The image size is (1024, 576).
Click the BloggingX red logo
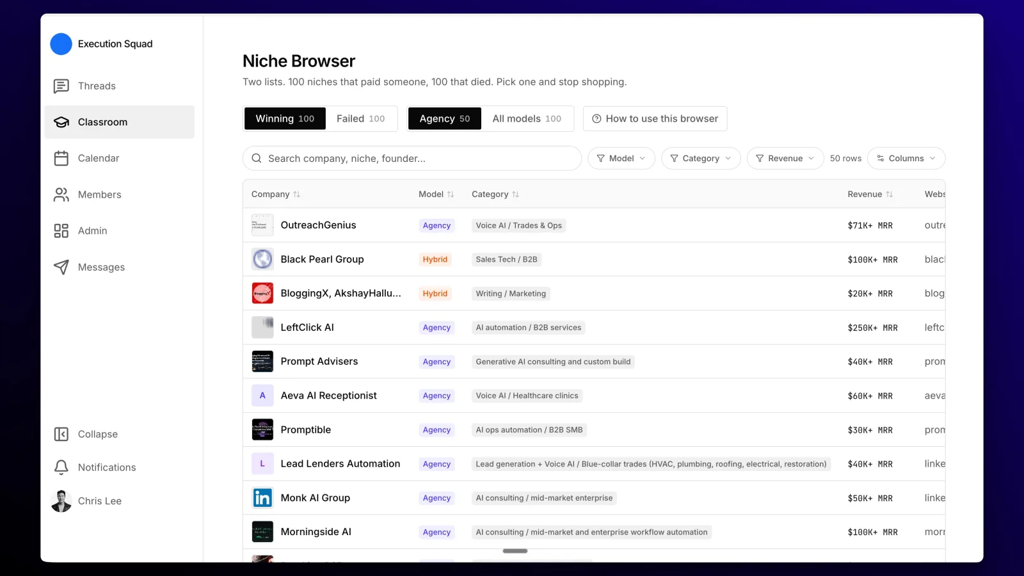click(x=262, y=293)
